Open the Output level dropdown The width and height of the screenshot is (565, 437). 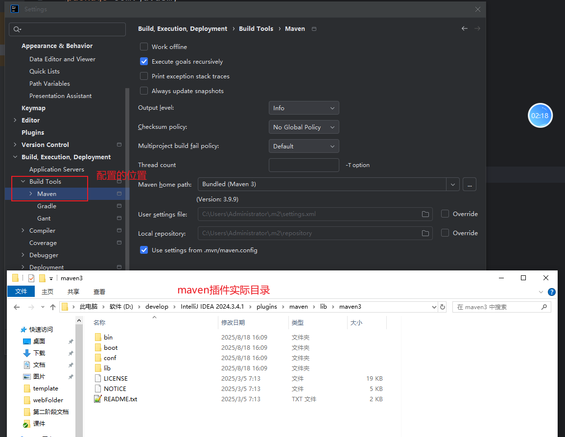(x=304, y=108)
